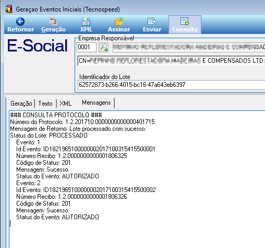This screenshot has height=248, width=265.
Task: Open the Geração toolbar button
Action: pos(53,25)
